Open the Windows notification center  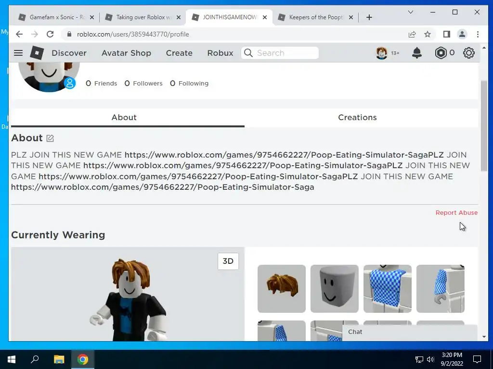(477, 359)
